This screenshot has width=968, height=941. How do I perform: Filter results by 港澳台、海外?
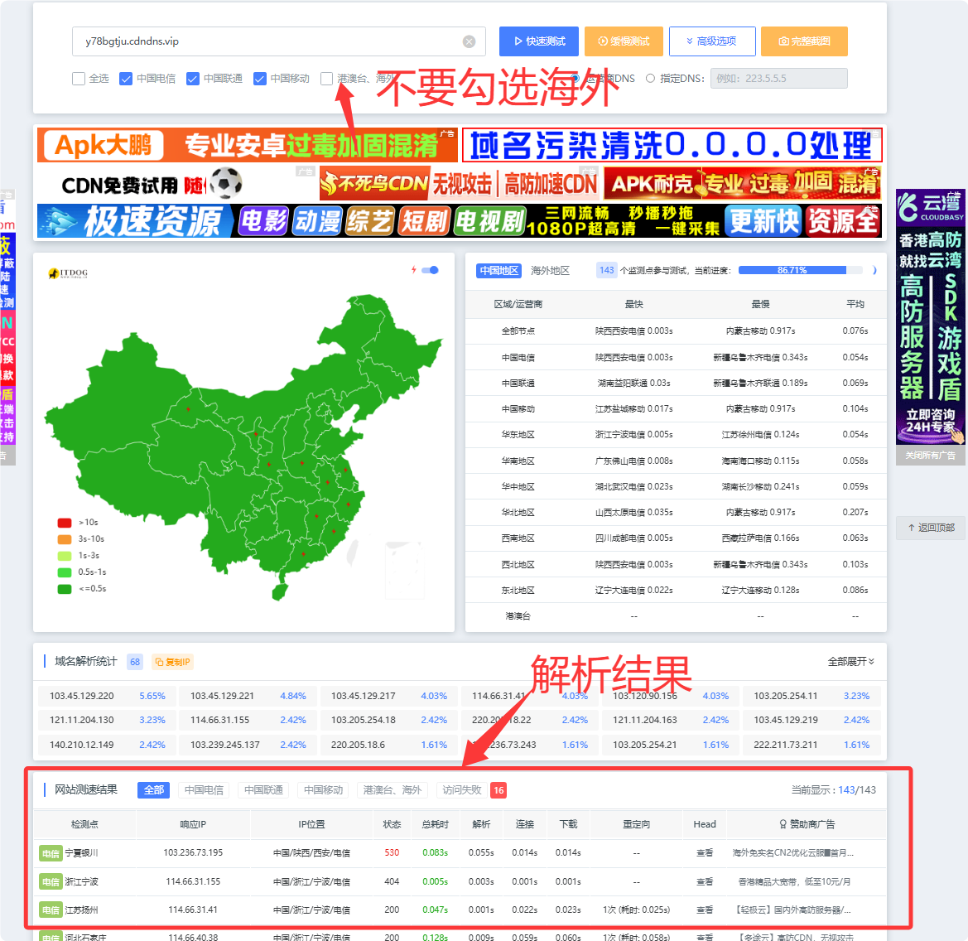392,790
